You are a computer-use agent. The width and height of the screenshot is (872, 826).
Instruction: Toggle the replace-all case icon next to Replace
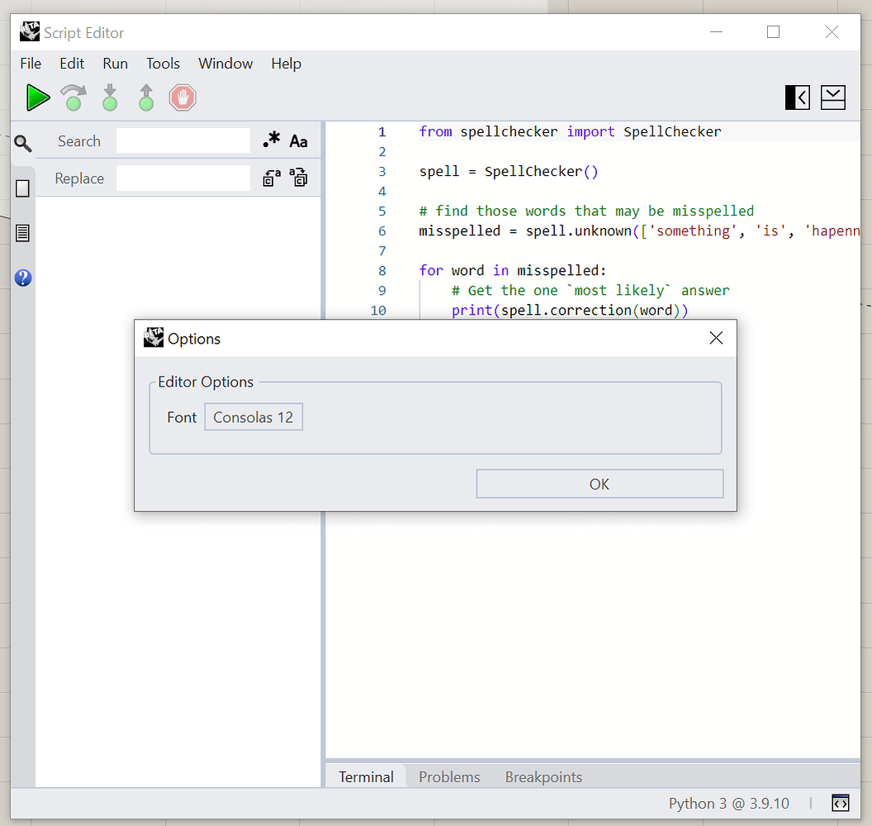(298, 178)
